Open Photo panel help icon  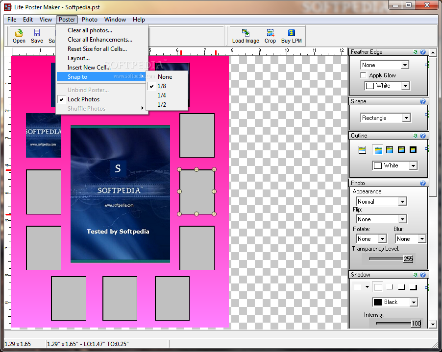423,183
